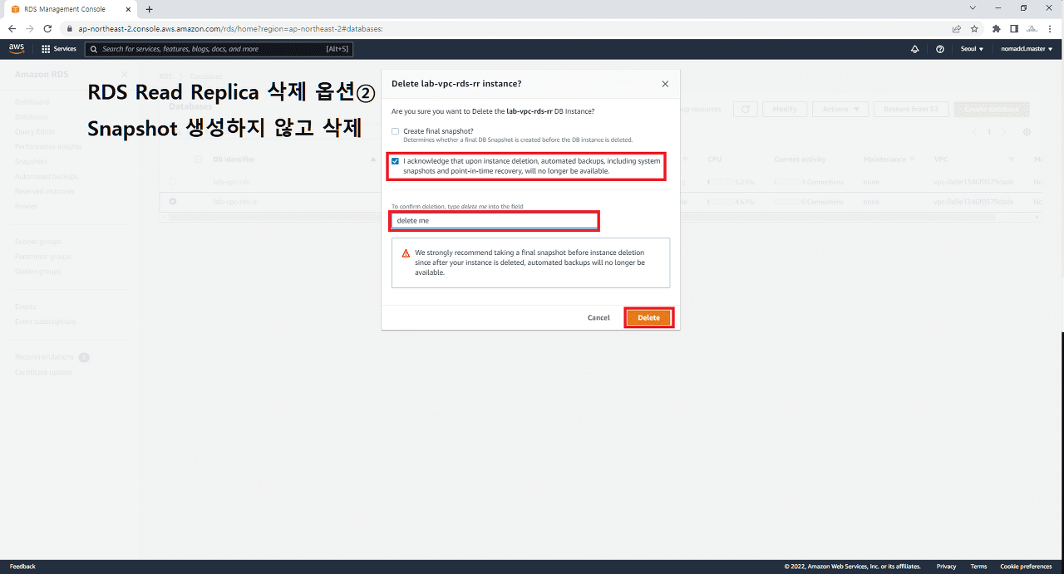This screenshot has width=1064, height=574.
Task: Open the help question mark menu
Action: (940, 49)
